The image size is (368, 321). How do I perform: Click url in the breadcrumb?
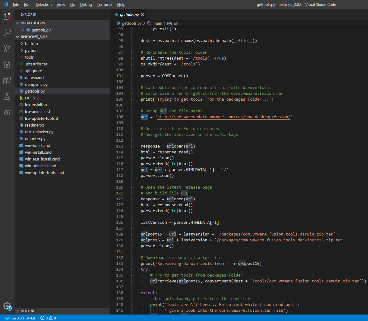pyautogui.click(x=176, y=23)
